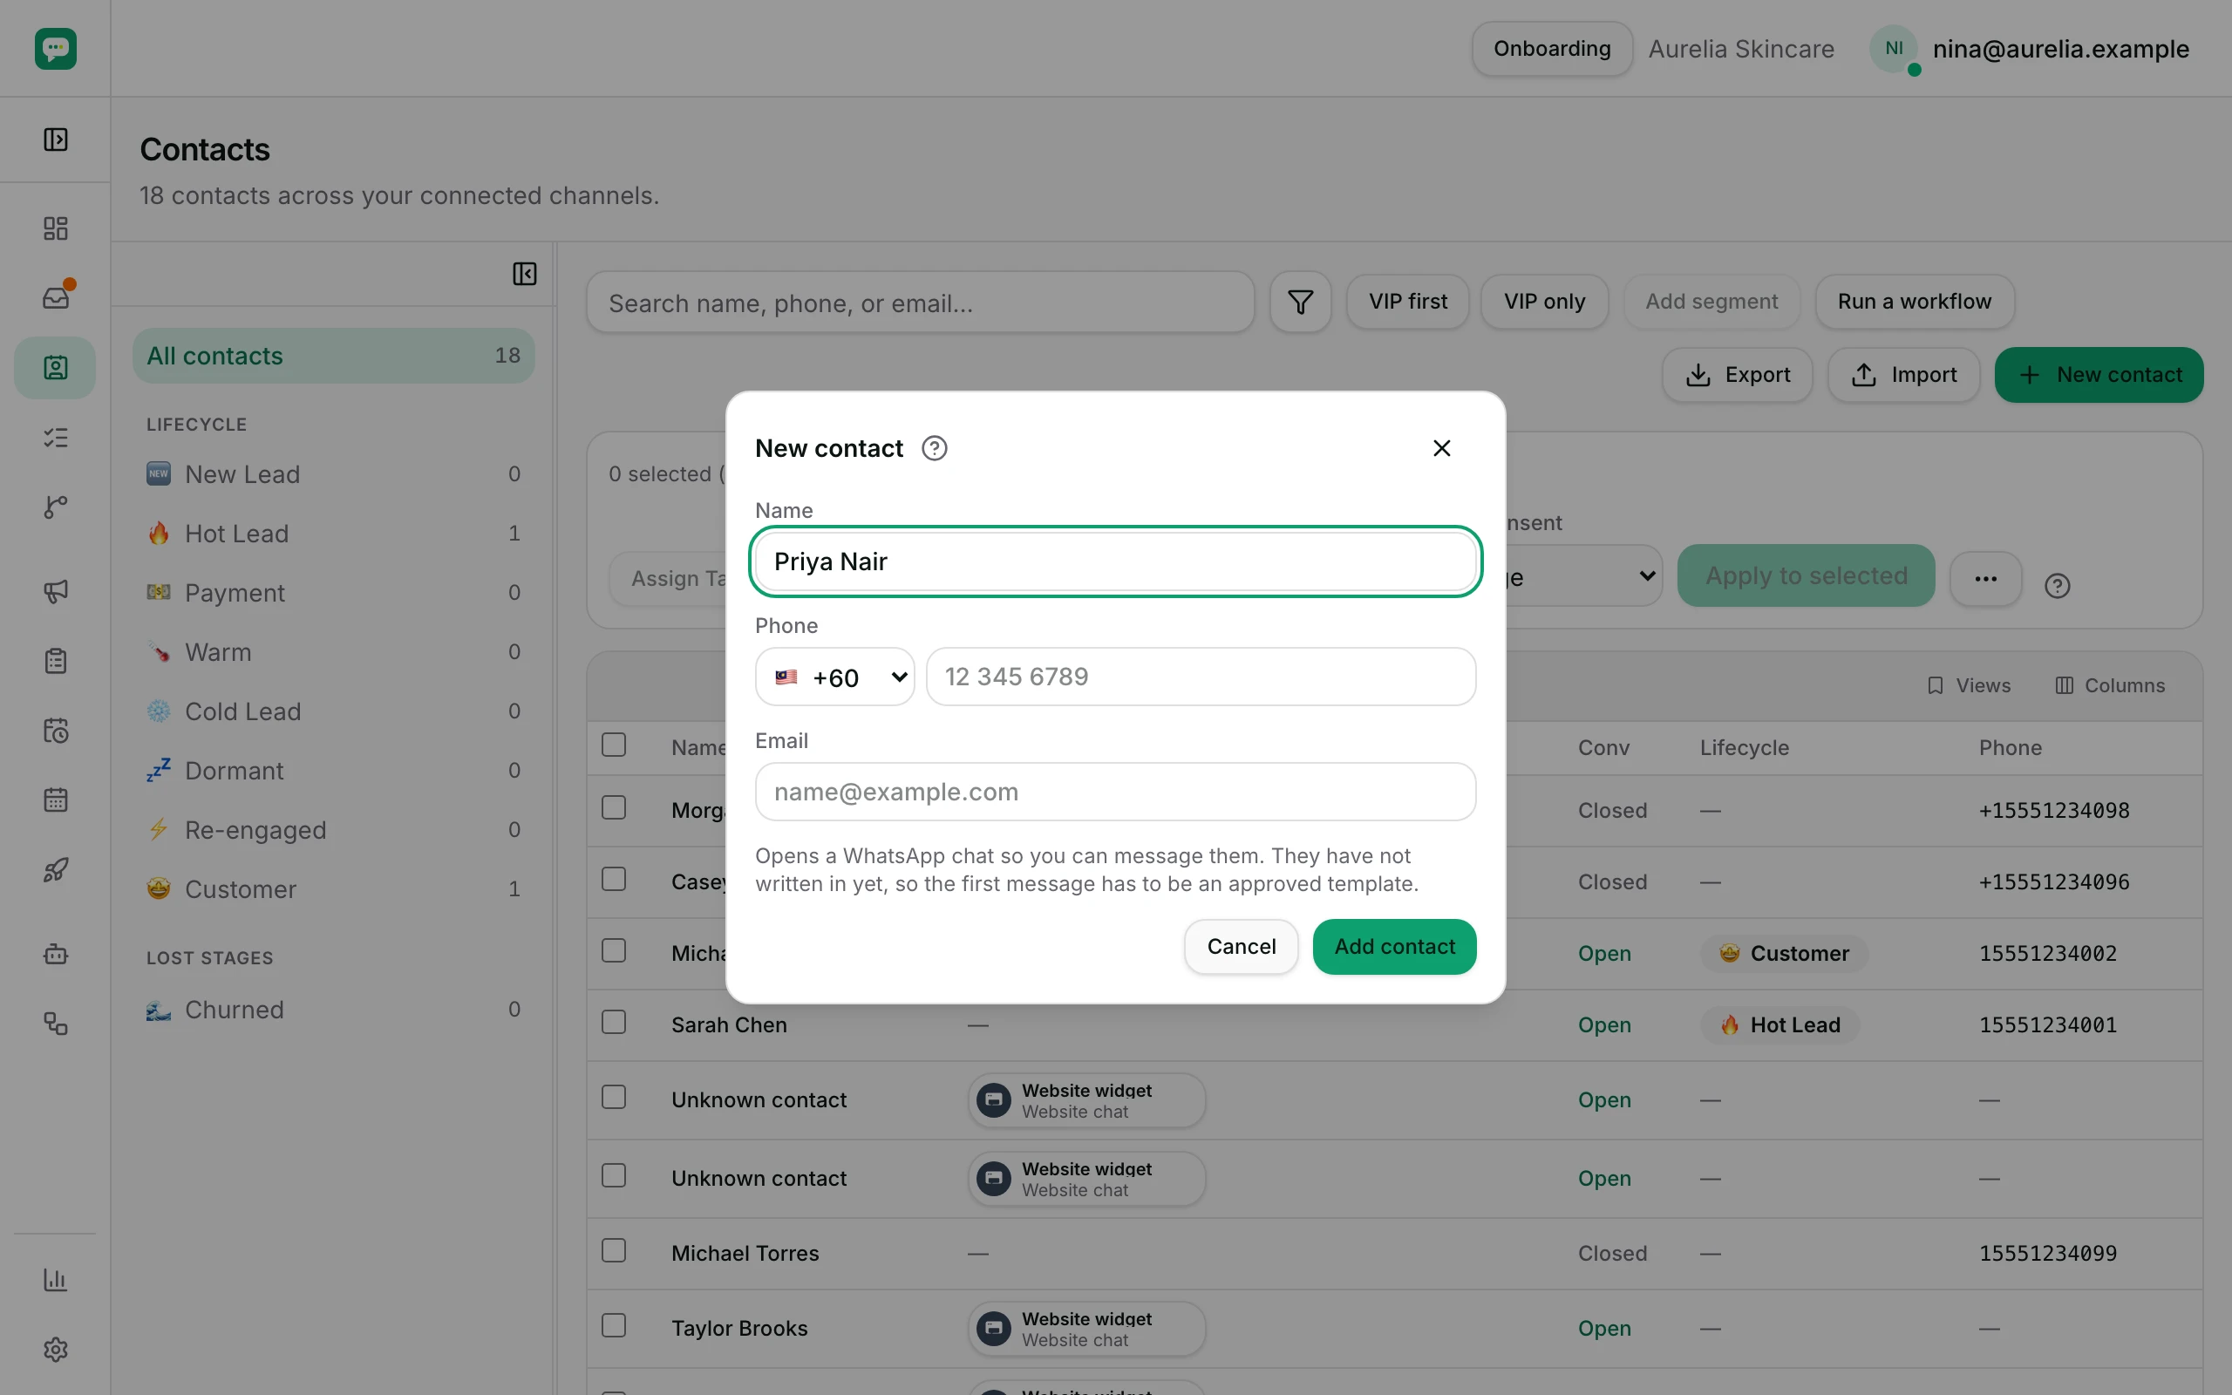Image resolution: width=2232 pixels, height=1395 pixels.
Task: Click the filter funnel icon
Action: [x=1301, y=302]
